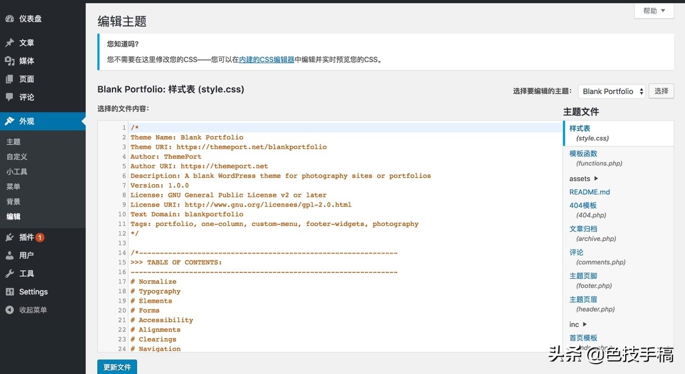Open 主题页眉 header.php file
The image size is (685, 374).
(x=592, y=304)
